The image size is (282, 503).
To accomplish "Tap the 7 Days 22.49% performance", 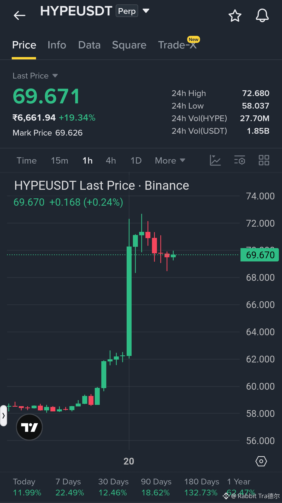I will pyautogui.click(x=70, y=487).
